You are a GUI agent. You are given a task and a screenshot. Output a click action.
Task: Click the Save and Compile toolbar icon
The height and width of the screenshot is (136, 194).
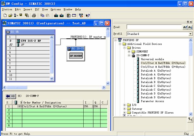27,15
